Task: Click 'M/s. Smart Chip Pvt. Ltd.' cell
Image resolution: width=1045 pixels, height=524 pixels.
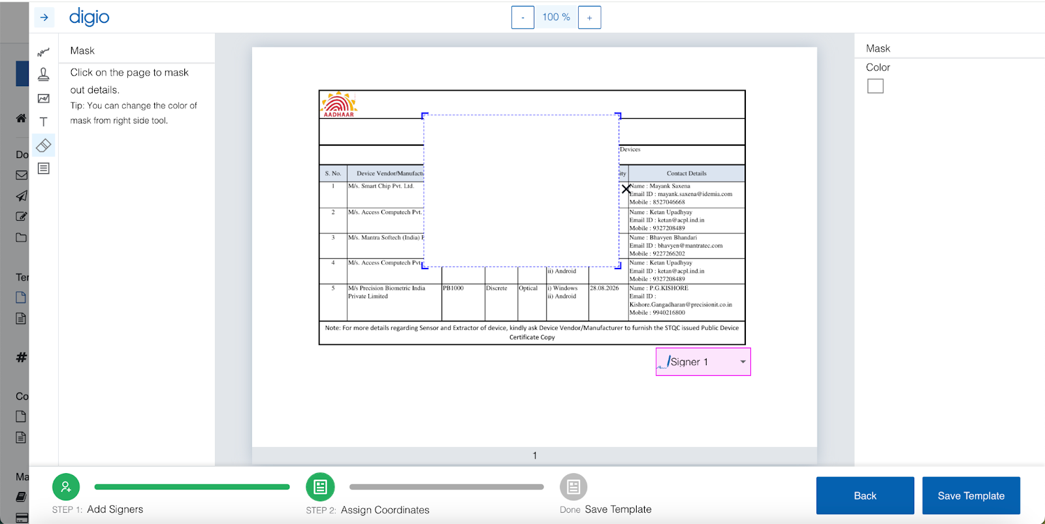Action: point(381,186)
